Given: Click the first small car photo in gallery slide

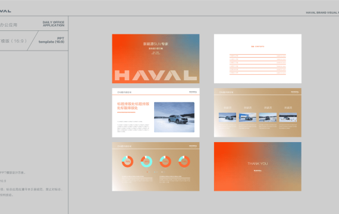Looking at the screenshot, I should point(227,117).
